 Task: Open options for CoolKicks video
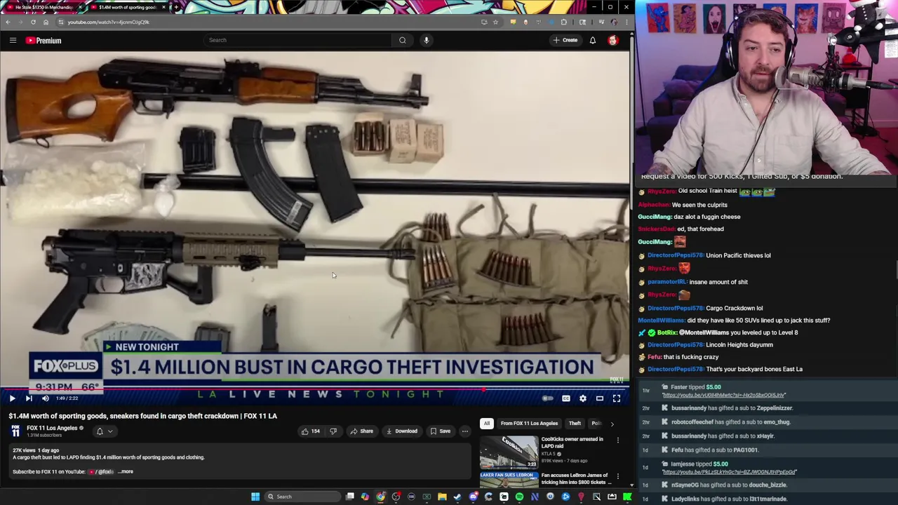pyautogui.click(x=618, y=440)
